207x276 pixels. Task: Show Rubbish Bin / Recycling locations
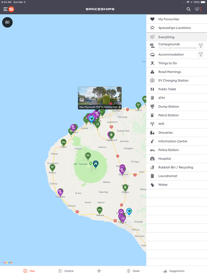pos(176,167)
